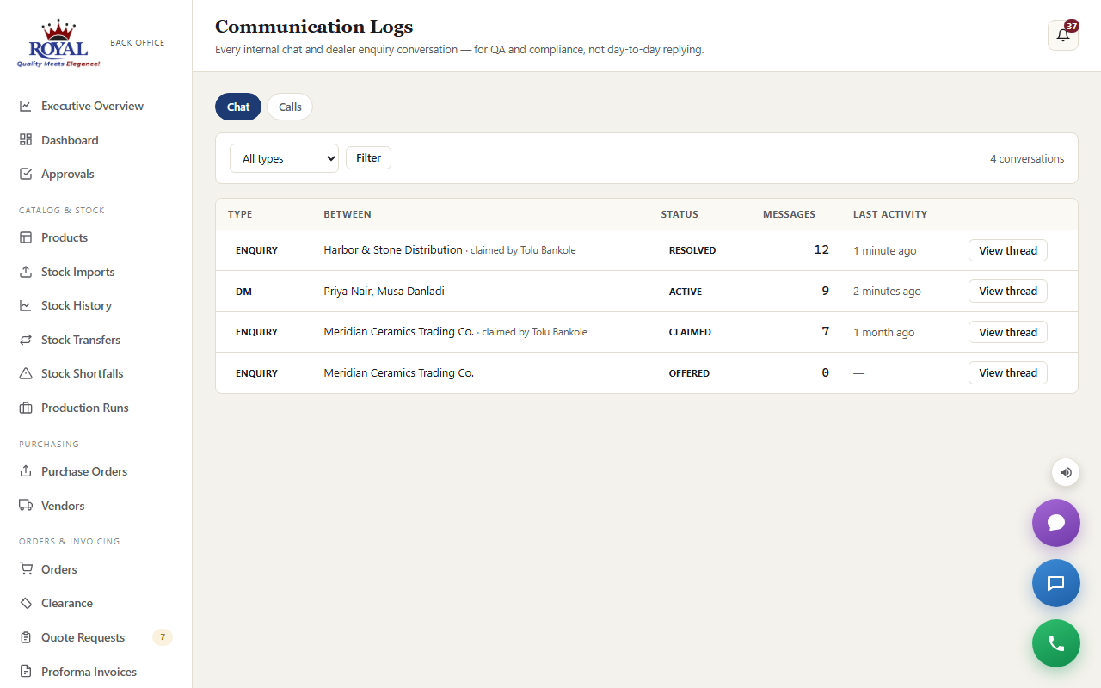View thread for Harbor & Stone Distribution
The image size is (1101, 688).
point(1008,250)
